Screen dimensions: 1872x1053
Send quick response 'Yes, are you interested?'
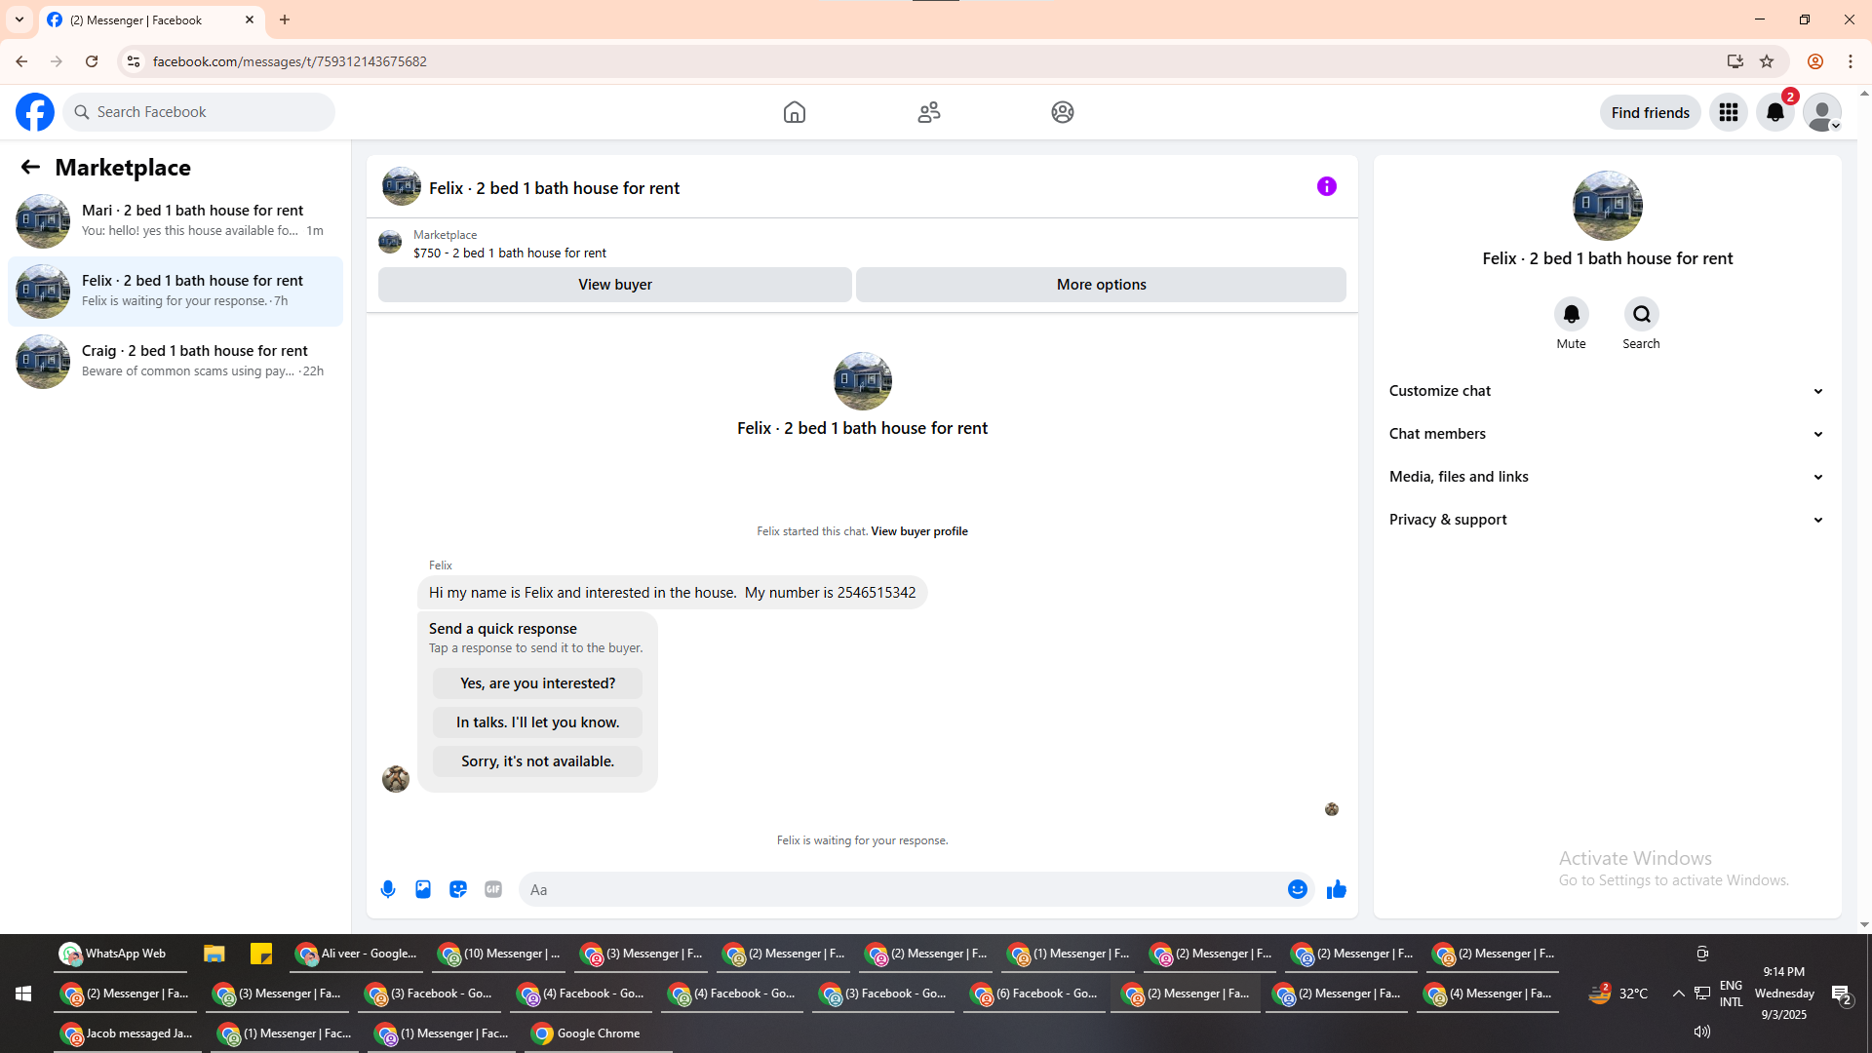point(538,683)
